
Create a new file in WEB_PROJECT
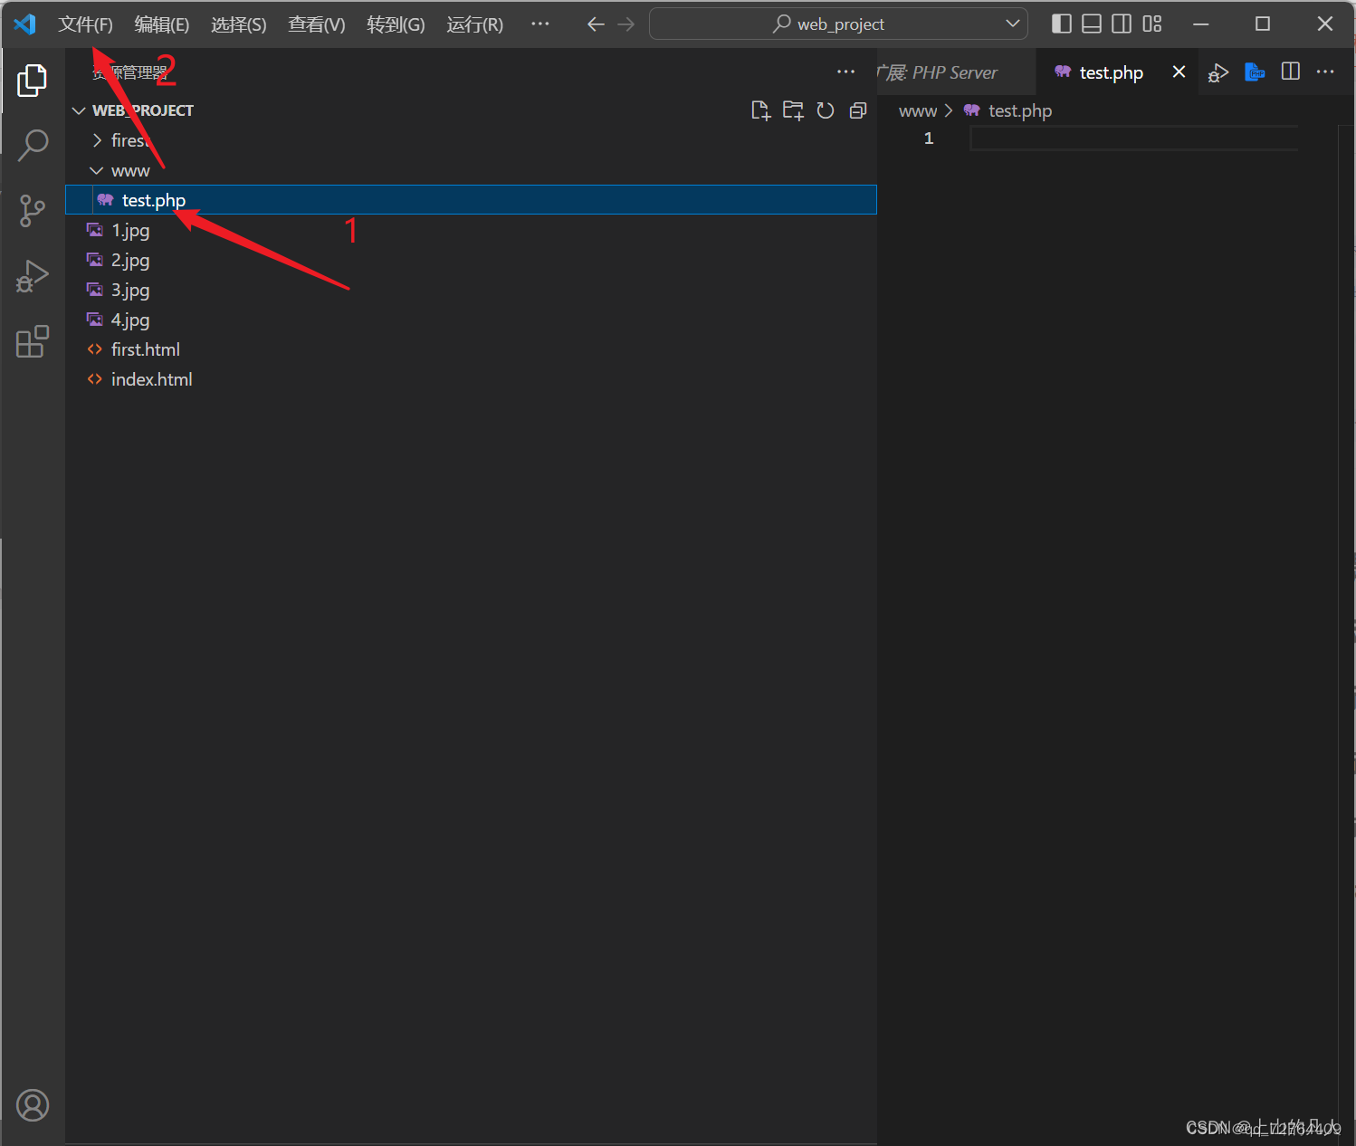click(x=761, y=110)
